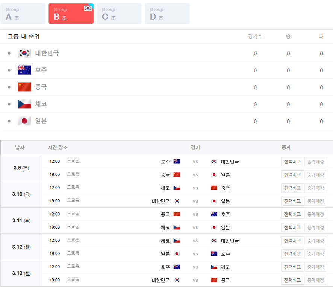Click 중계예정 for 호주 vs 대한민국 match

pos(315,162)
